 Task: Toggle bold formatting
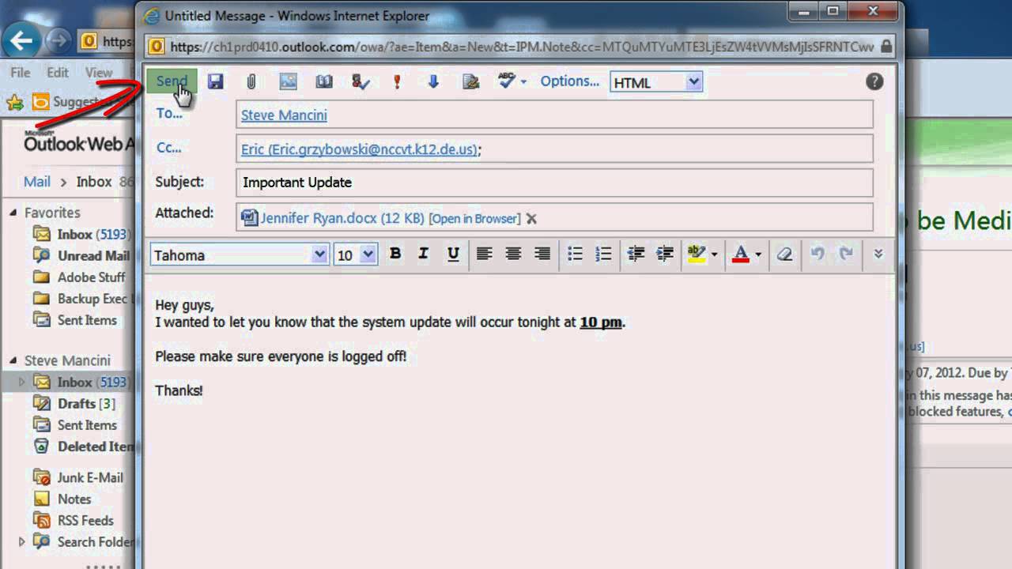(395, 254)
